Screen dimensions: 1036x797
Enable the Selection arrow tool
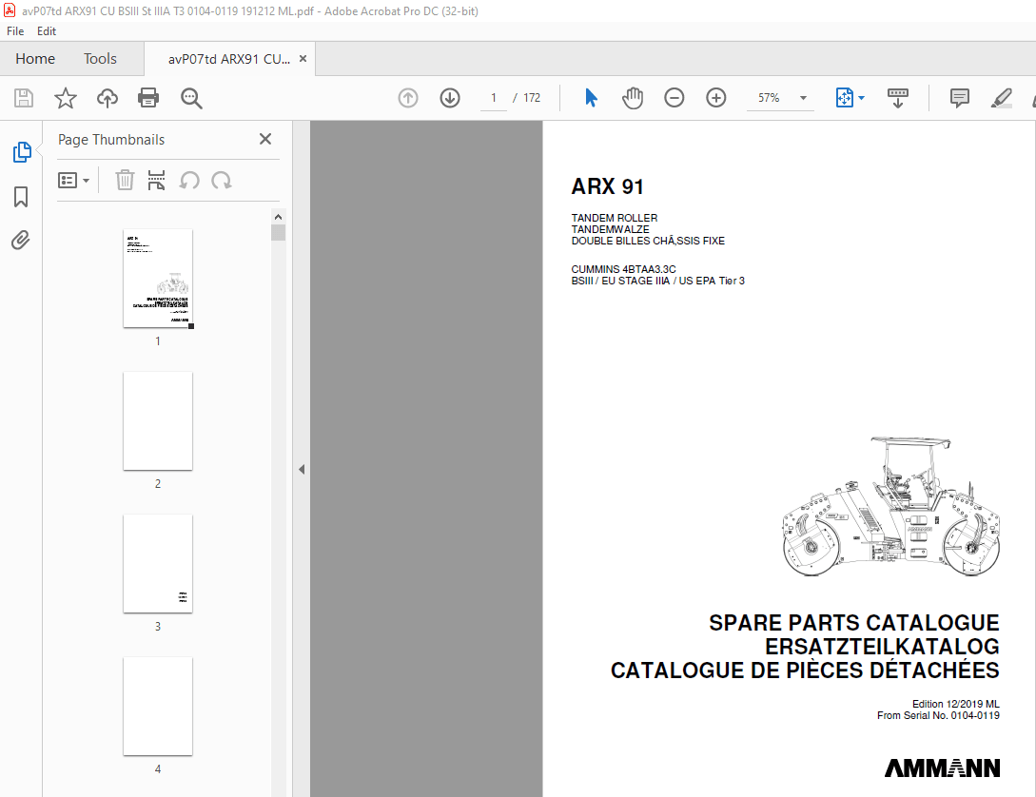tap(590, 97)
